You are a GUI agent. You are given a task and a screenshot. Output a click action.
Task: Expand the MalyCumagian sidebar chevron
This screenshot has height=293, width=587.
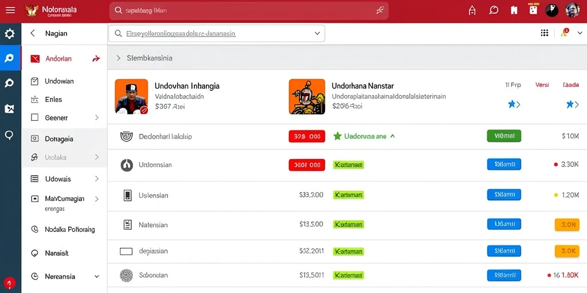point(97,199)
